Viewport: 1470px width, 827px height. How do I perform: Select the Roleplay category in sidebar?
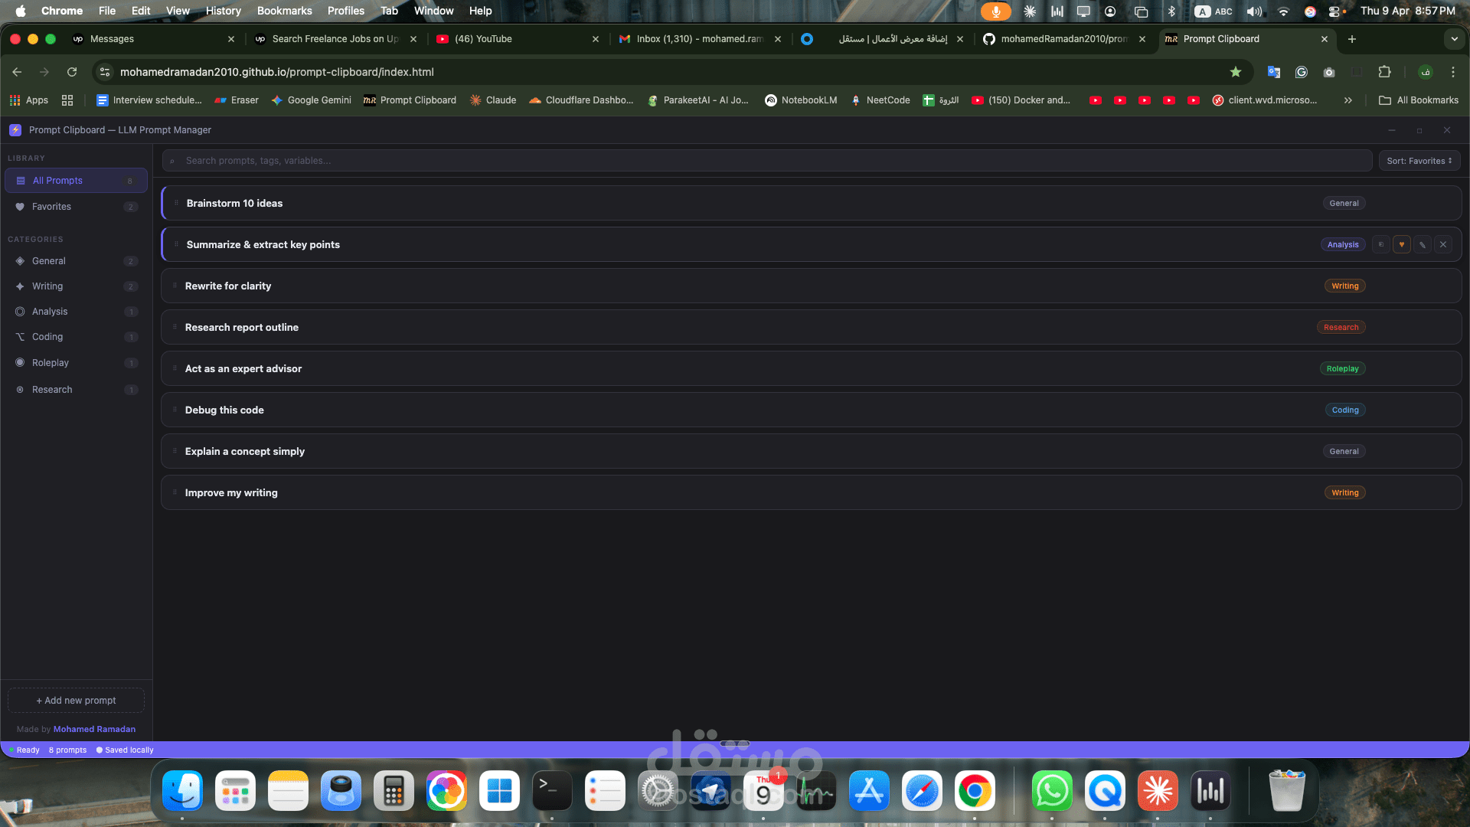coord(51,363)
